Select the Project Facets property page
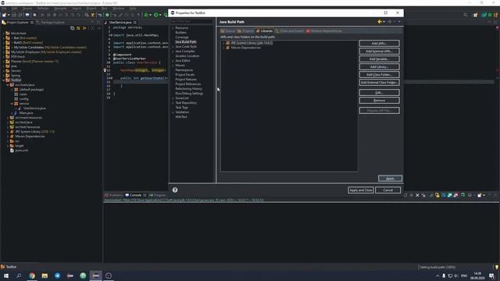 [x=185, y=75]
